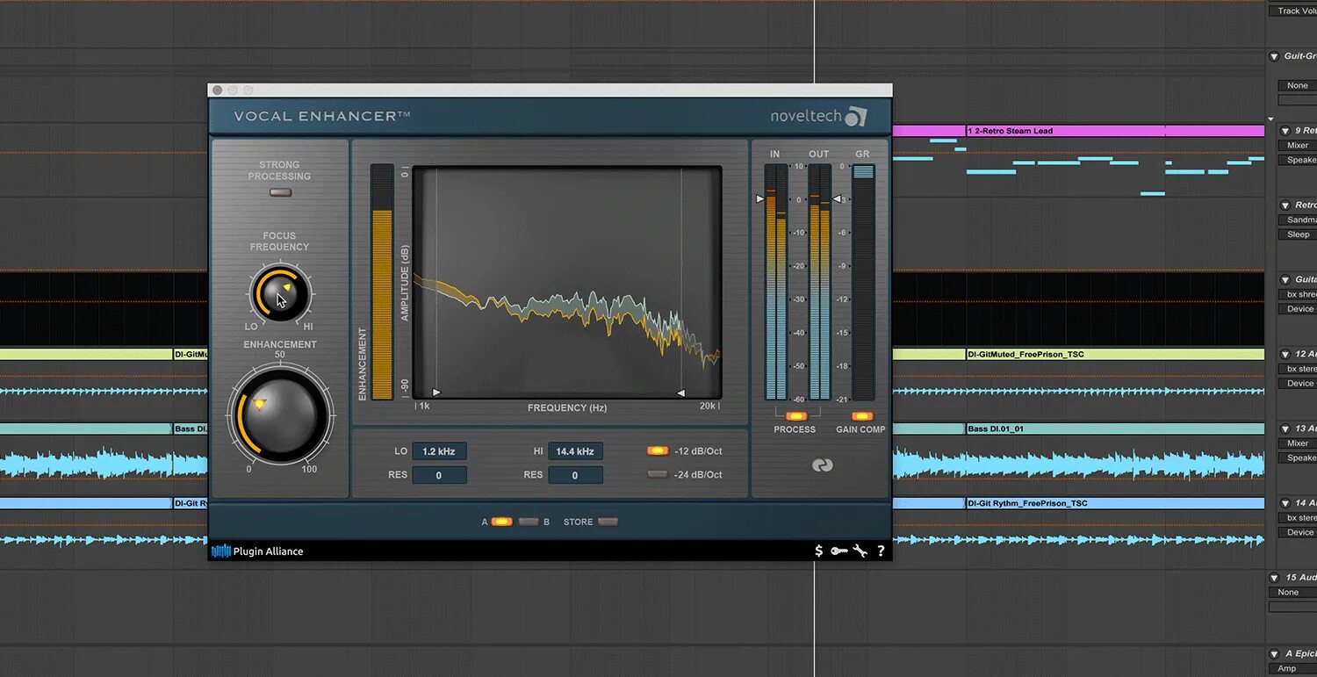Toggle the STRONG PROCESSING LED switch
Image resolution: width=1317 pixels, height=677 pixels.
[280, 192]
